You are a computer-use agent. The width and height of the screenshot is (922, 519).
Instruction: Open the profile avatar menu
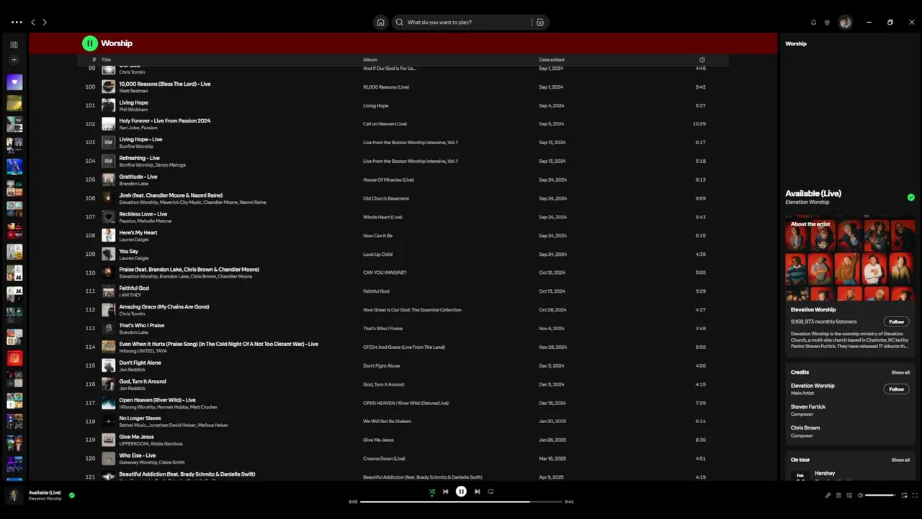click(x=846, y=22)
